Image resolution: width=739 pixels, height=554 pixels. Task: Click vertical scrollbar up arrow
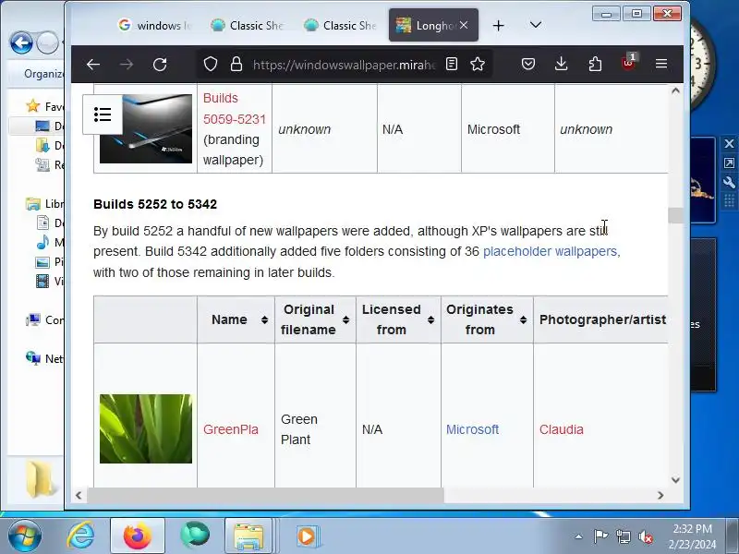(675, 90)
